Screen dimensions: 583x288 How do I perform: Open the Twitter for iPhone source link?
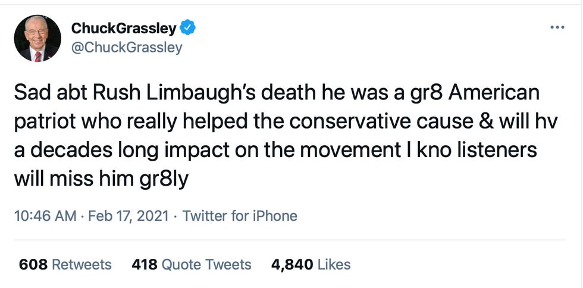(x=240, y=216)
